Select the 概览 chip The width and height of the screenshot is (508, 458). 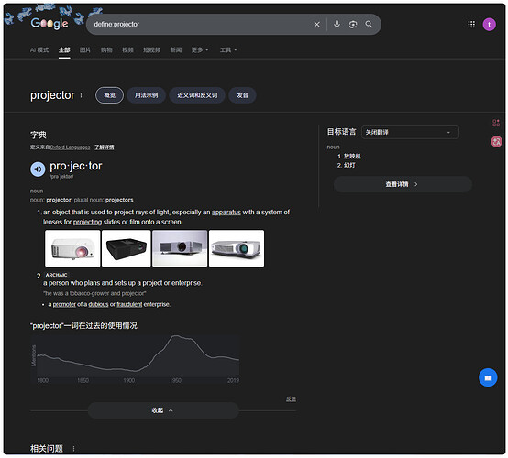click(109, 95)
